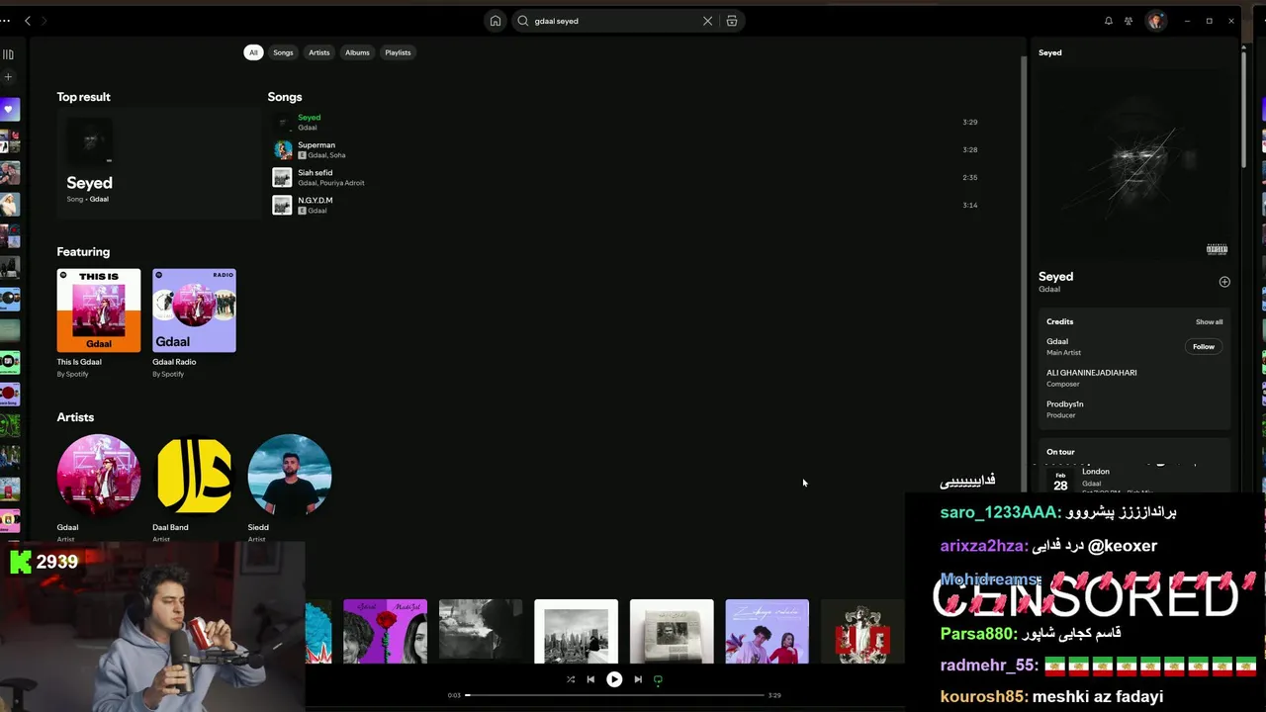This screenshot has width=1266, height=712.
Task: Select the Playlists filter chip
Action: (x=398, y=52)
